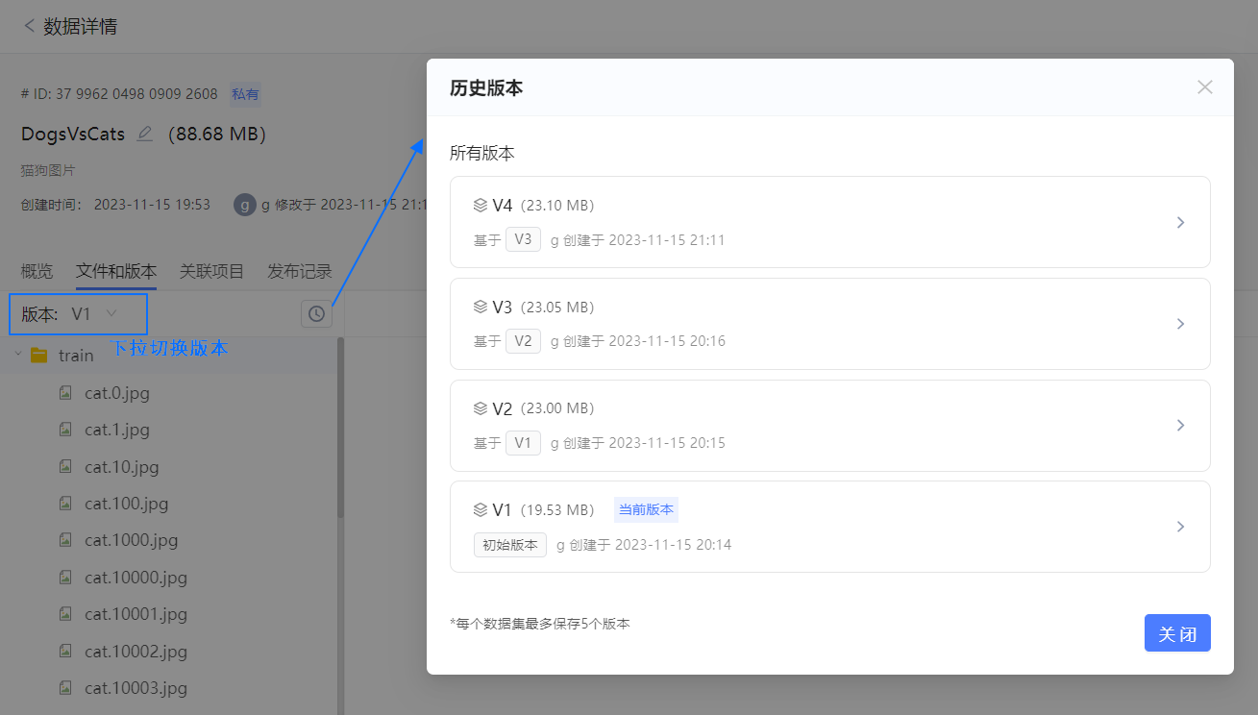This screenshot has width=1258, height=715.
Task: Click the 关闭 button
Action: 1176,633
